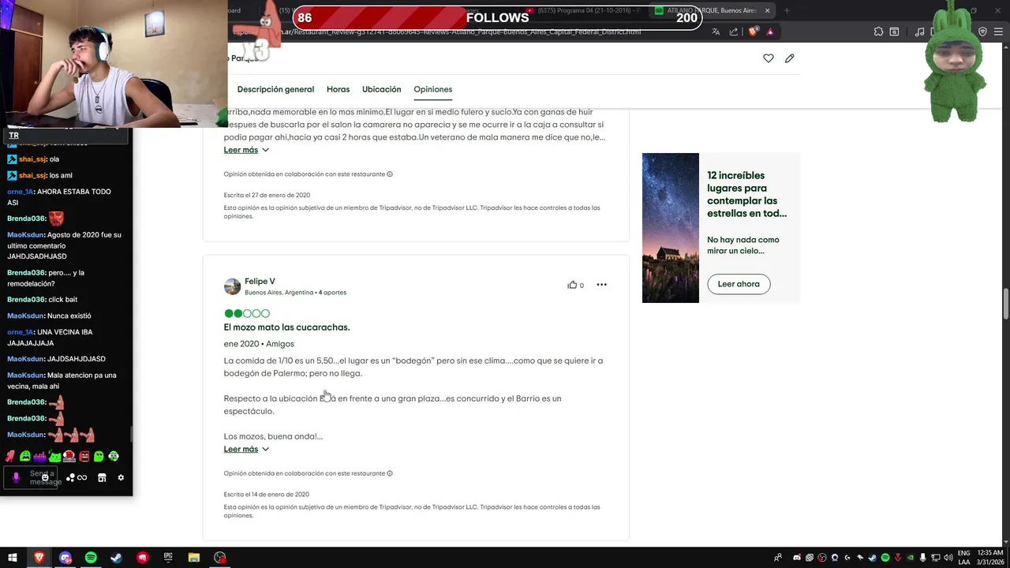
Task: Click review date text ene 2020 • Amigos
Action: click(259, 344)
